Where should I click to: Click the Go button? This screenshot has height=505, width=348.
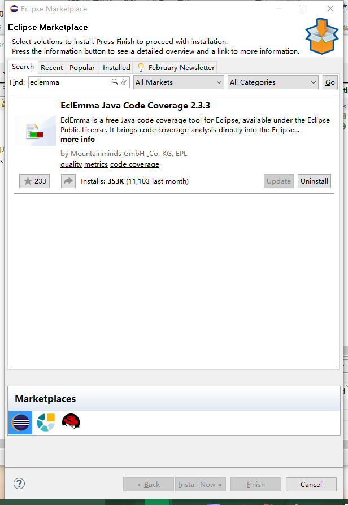coord(330,82)
